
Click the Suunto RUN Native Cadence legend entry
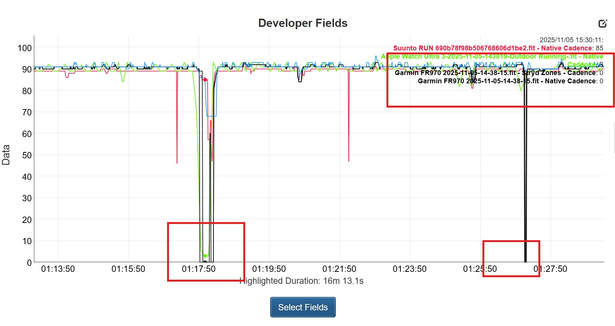(492, 48)
